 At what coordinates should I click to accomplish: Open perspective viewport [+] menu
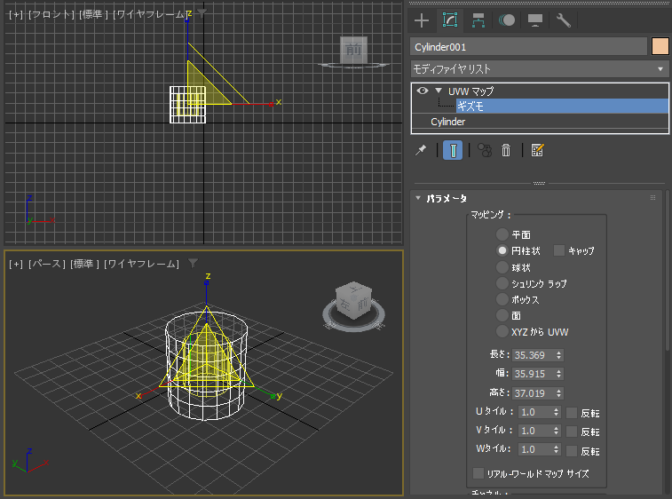tap(16, 264)
